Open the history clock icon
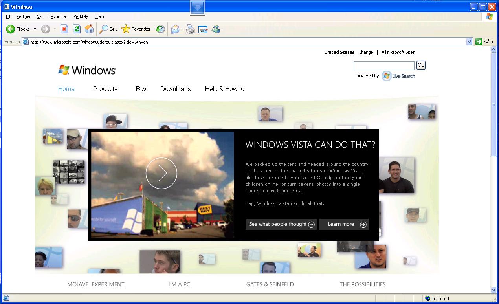 160,29
